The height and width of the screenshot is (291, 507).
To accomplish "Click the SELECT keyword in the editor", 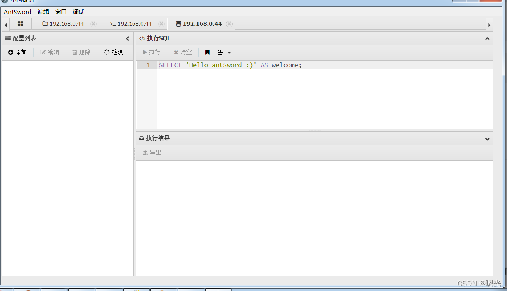I will click(170, 65).
